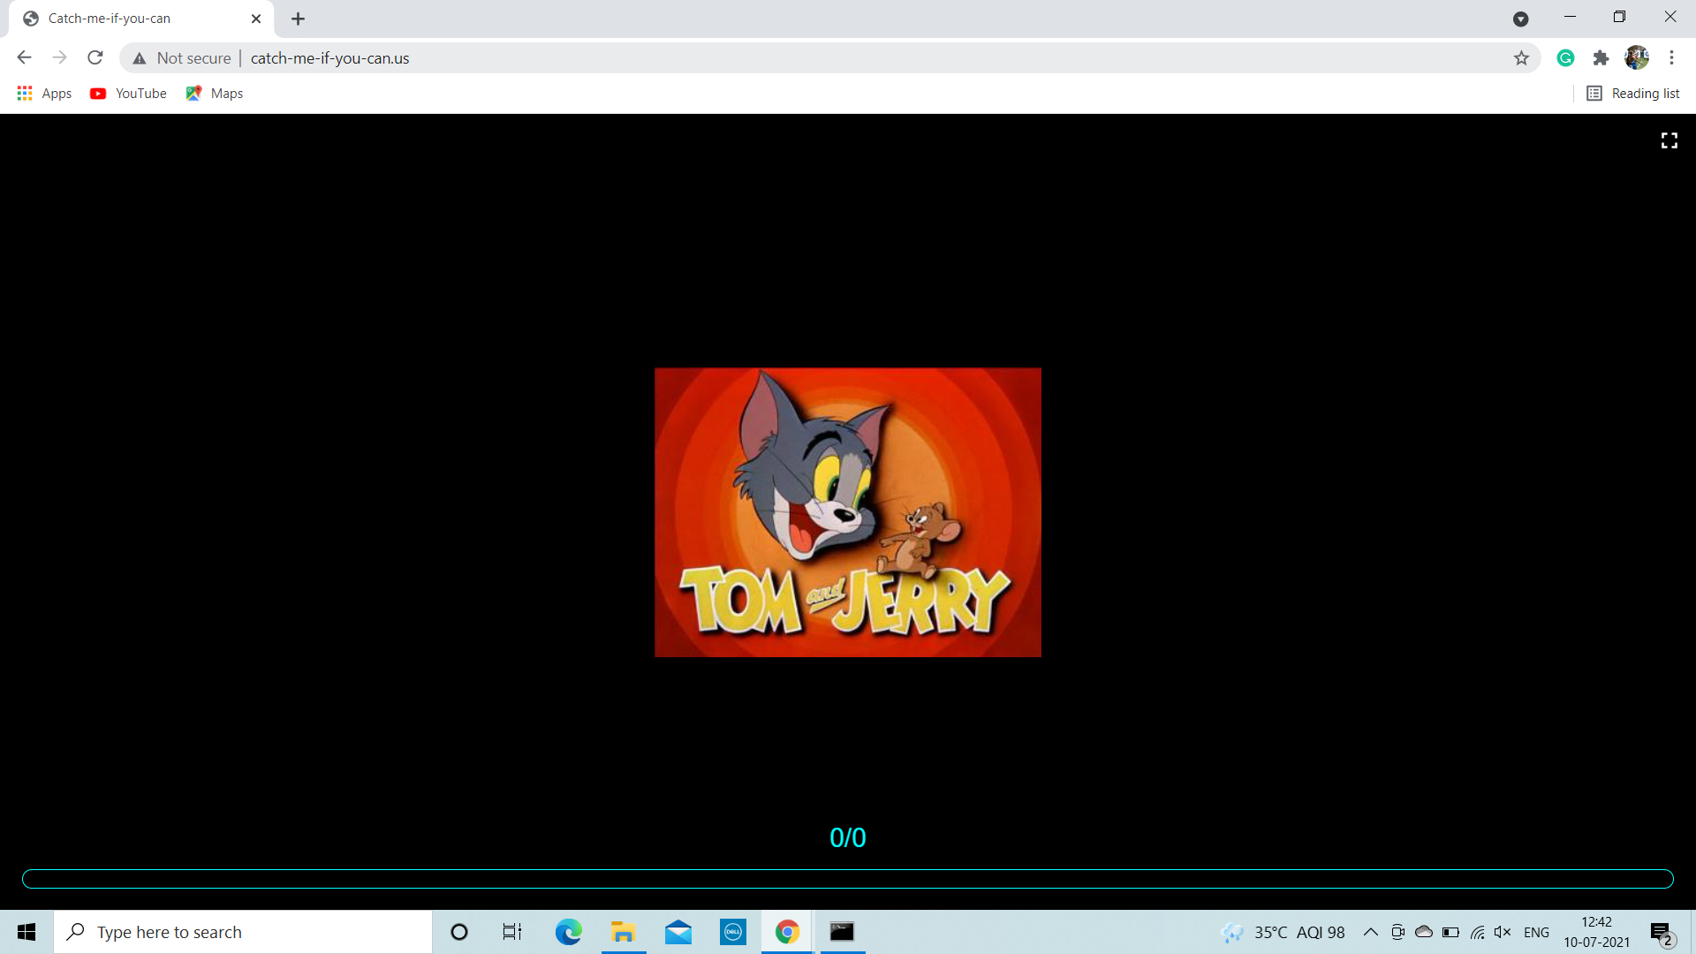Screen dimensions: 1696x954
Task: Open the Chrome three-dot menu
Action: (1671, 58)
